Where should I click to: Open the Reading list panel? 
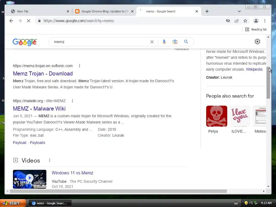(x=256, y=29)
